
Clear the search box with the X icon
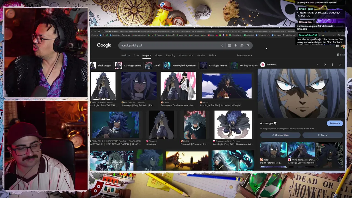click(x=222, y=46)
